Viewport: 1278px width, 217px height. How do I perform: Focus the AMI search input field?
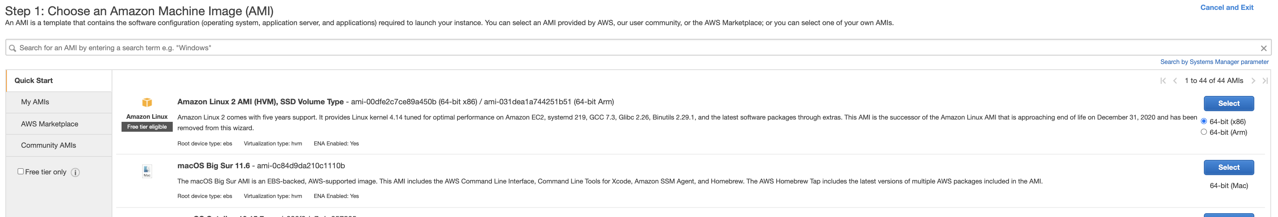(595, 48)
